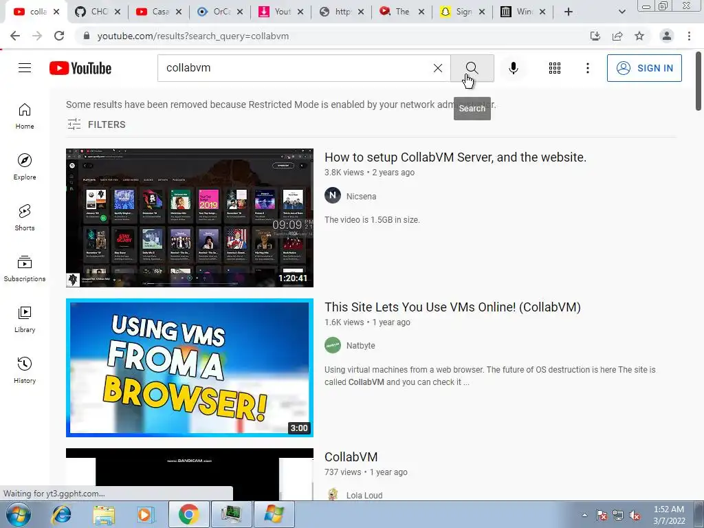Click the Lola Loud channel avatar
704x528 pixels.
click(333, 494)
